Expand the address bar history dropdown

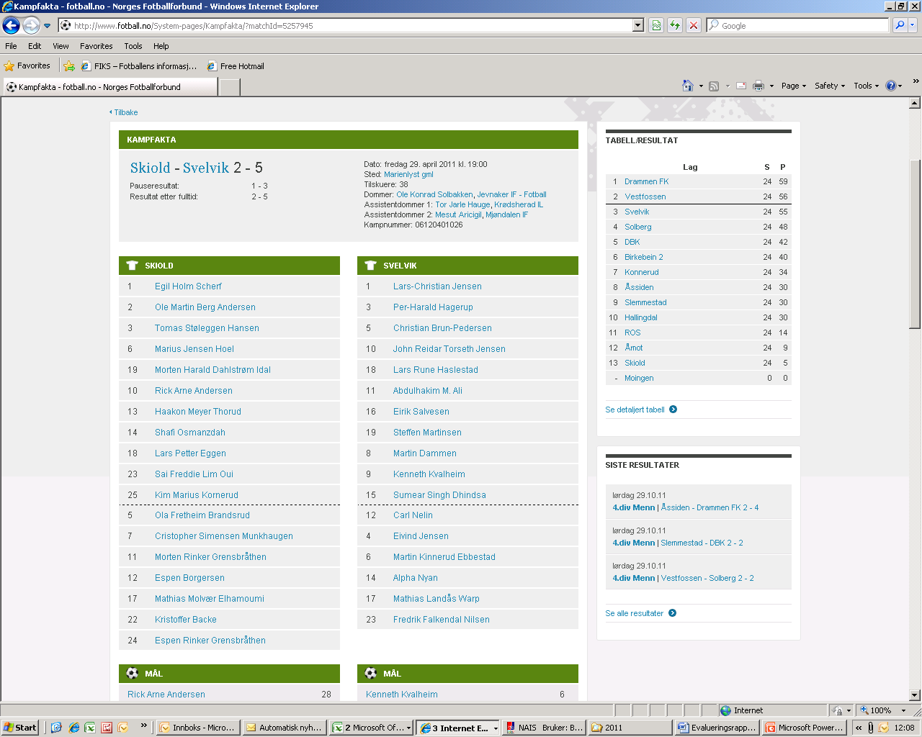coord(638,25)
